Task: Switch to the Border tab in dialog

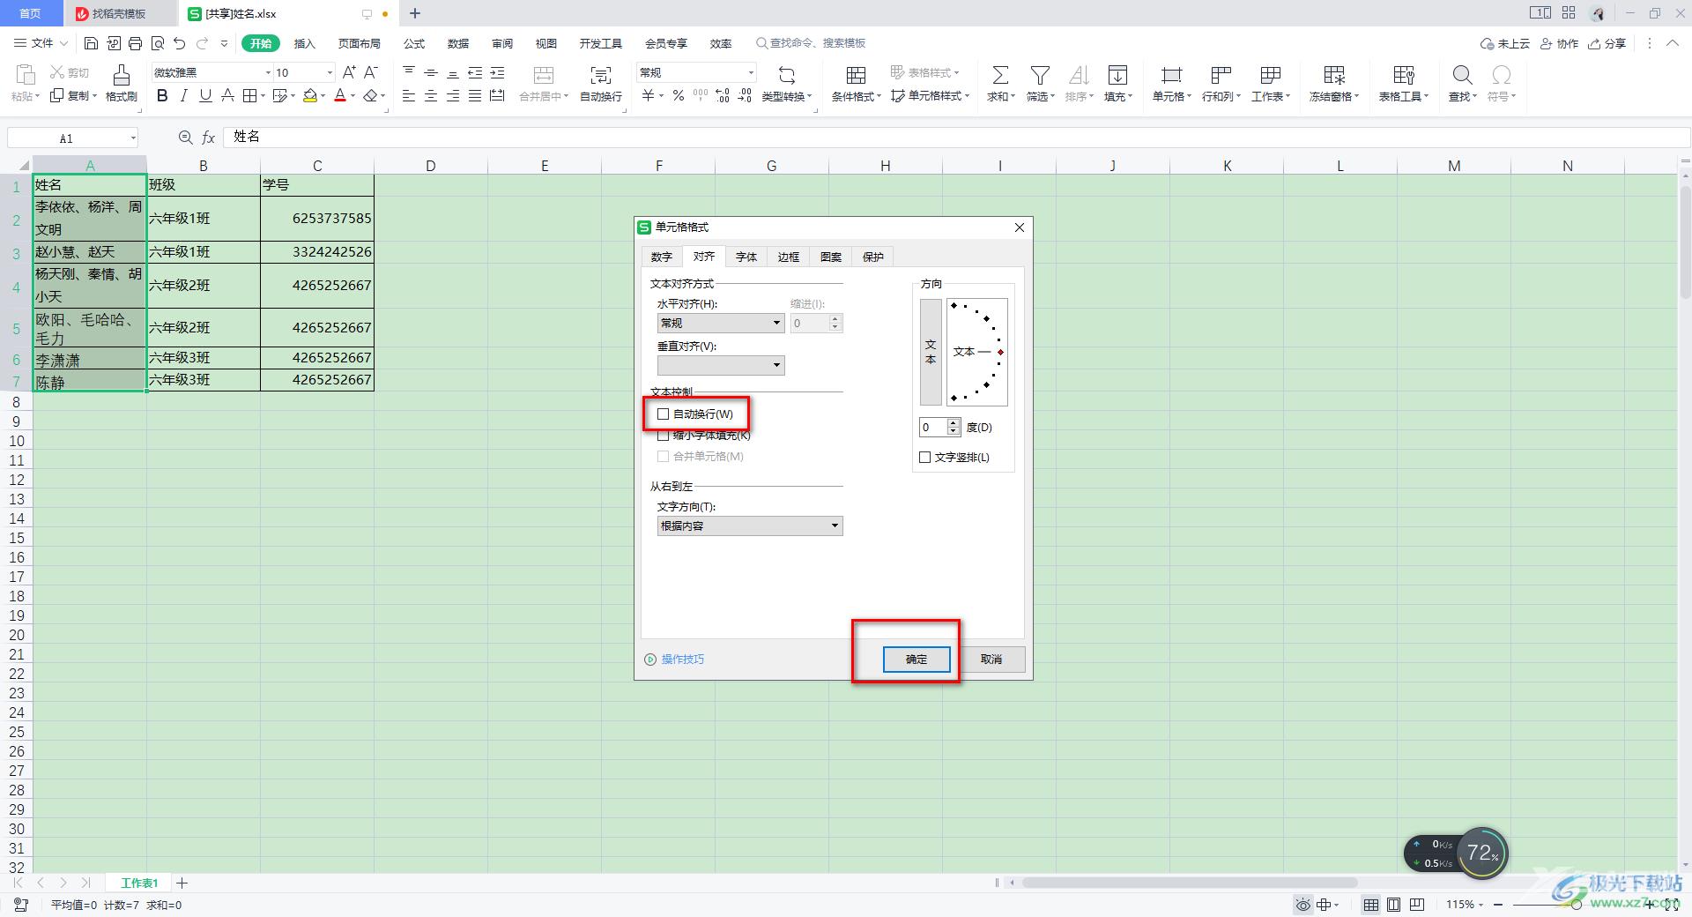Action: [789, 257]
